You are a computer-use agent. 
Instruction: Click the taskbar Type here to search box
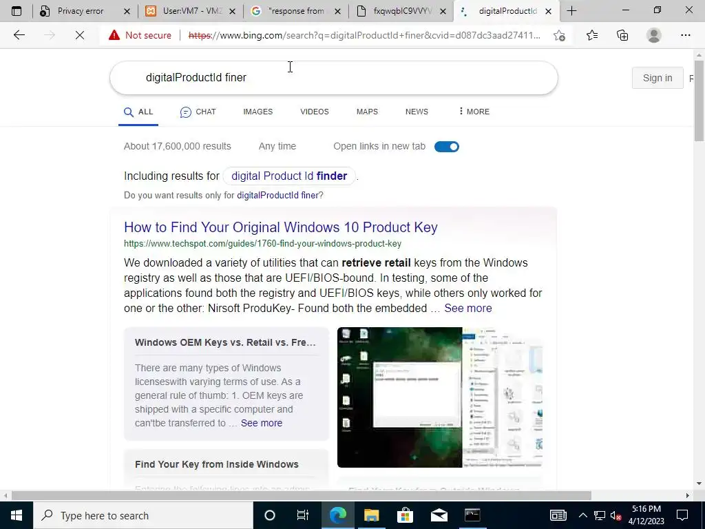point(143,515)
